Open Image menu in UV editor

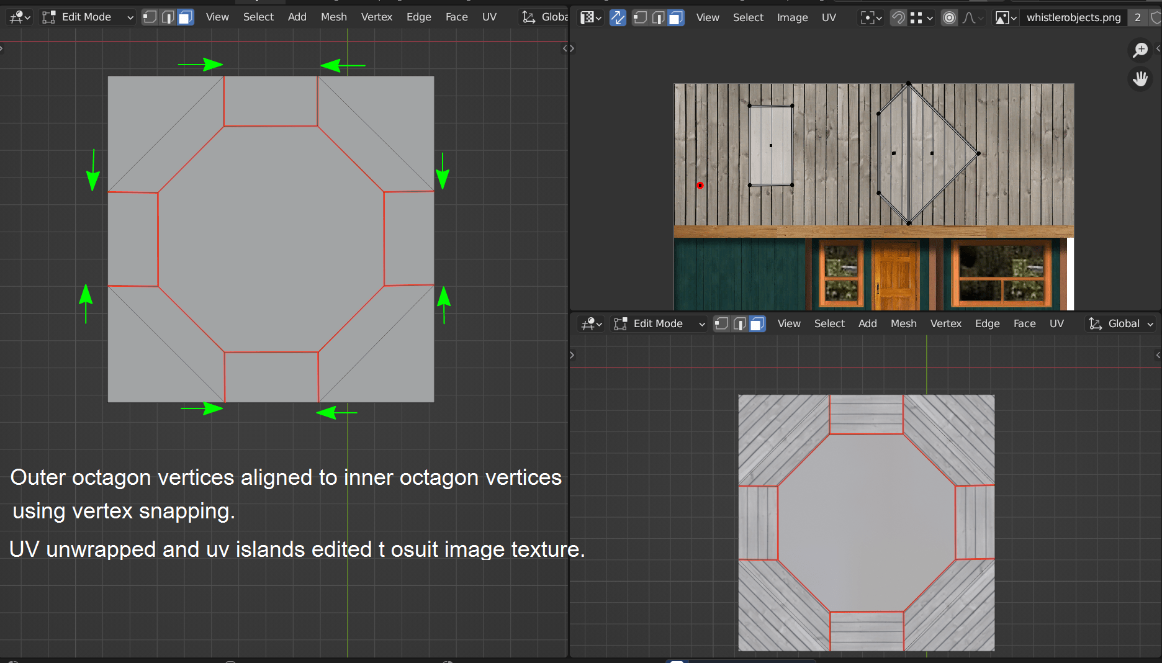793,18
